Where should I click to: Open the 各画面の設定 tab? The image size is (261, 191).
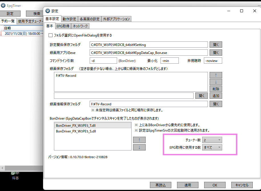pos(90,19)
